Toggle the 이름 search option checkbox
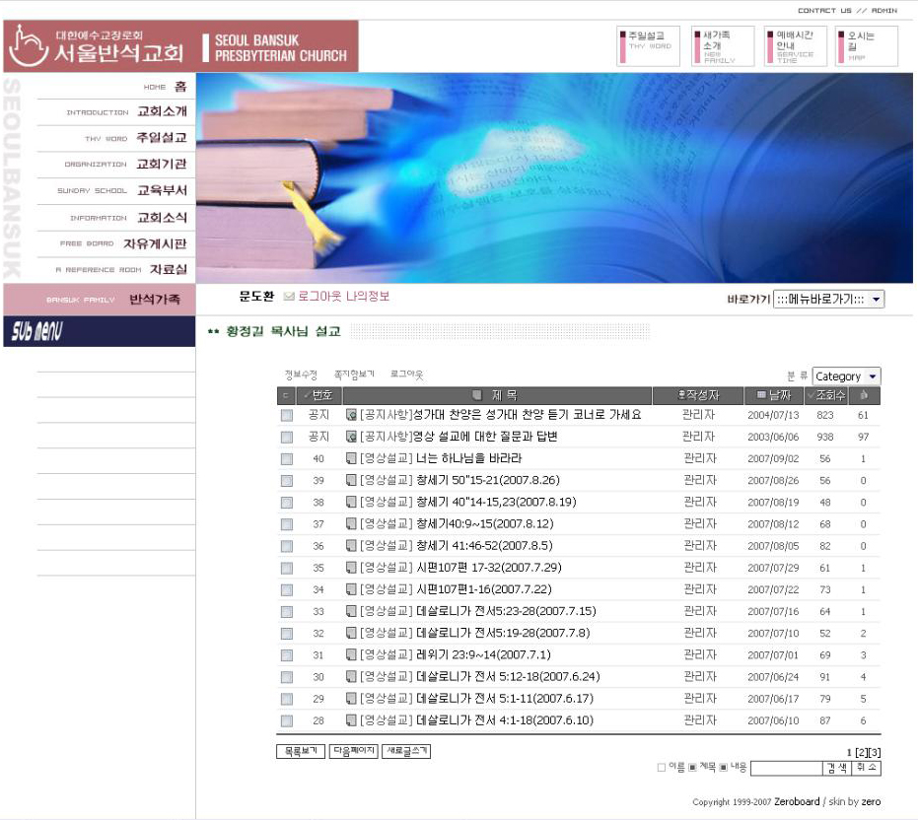The height and width of the screenshot is (820, 918). tap(662, 768)
